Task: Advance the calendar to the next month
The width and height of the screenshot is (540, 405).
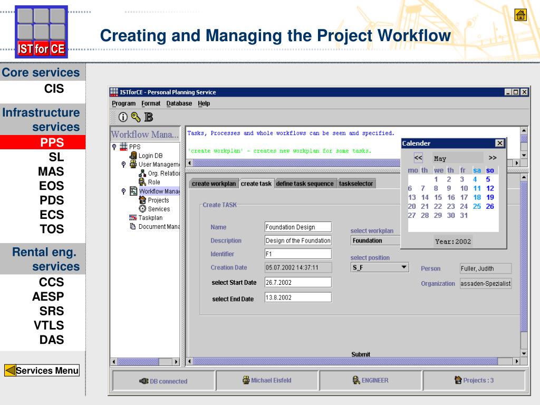Action: click(x=492, y=158)
